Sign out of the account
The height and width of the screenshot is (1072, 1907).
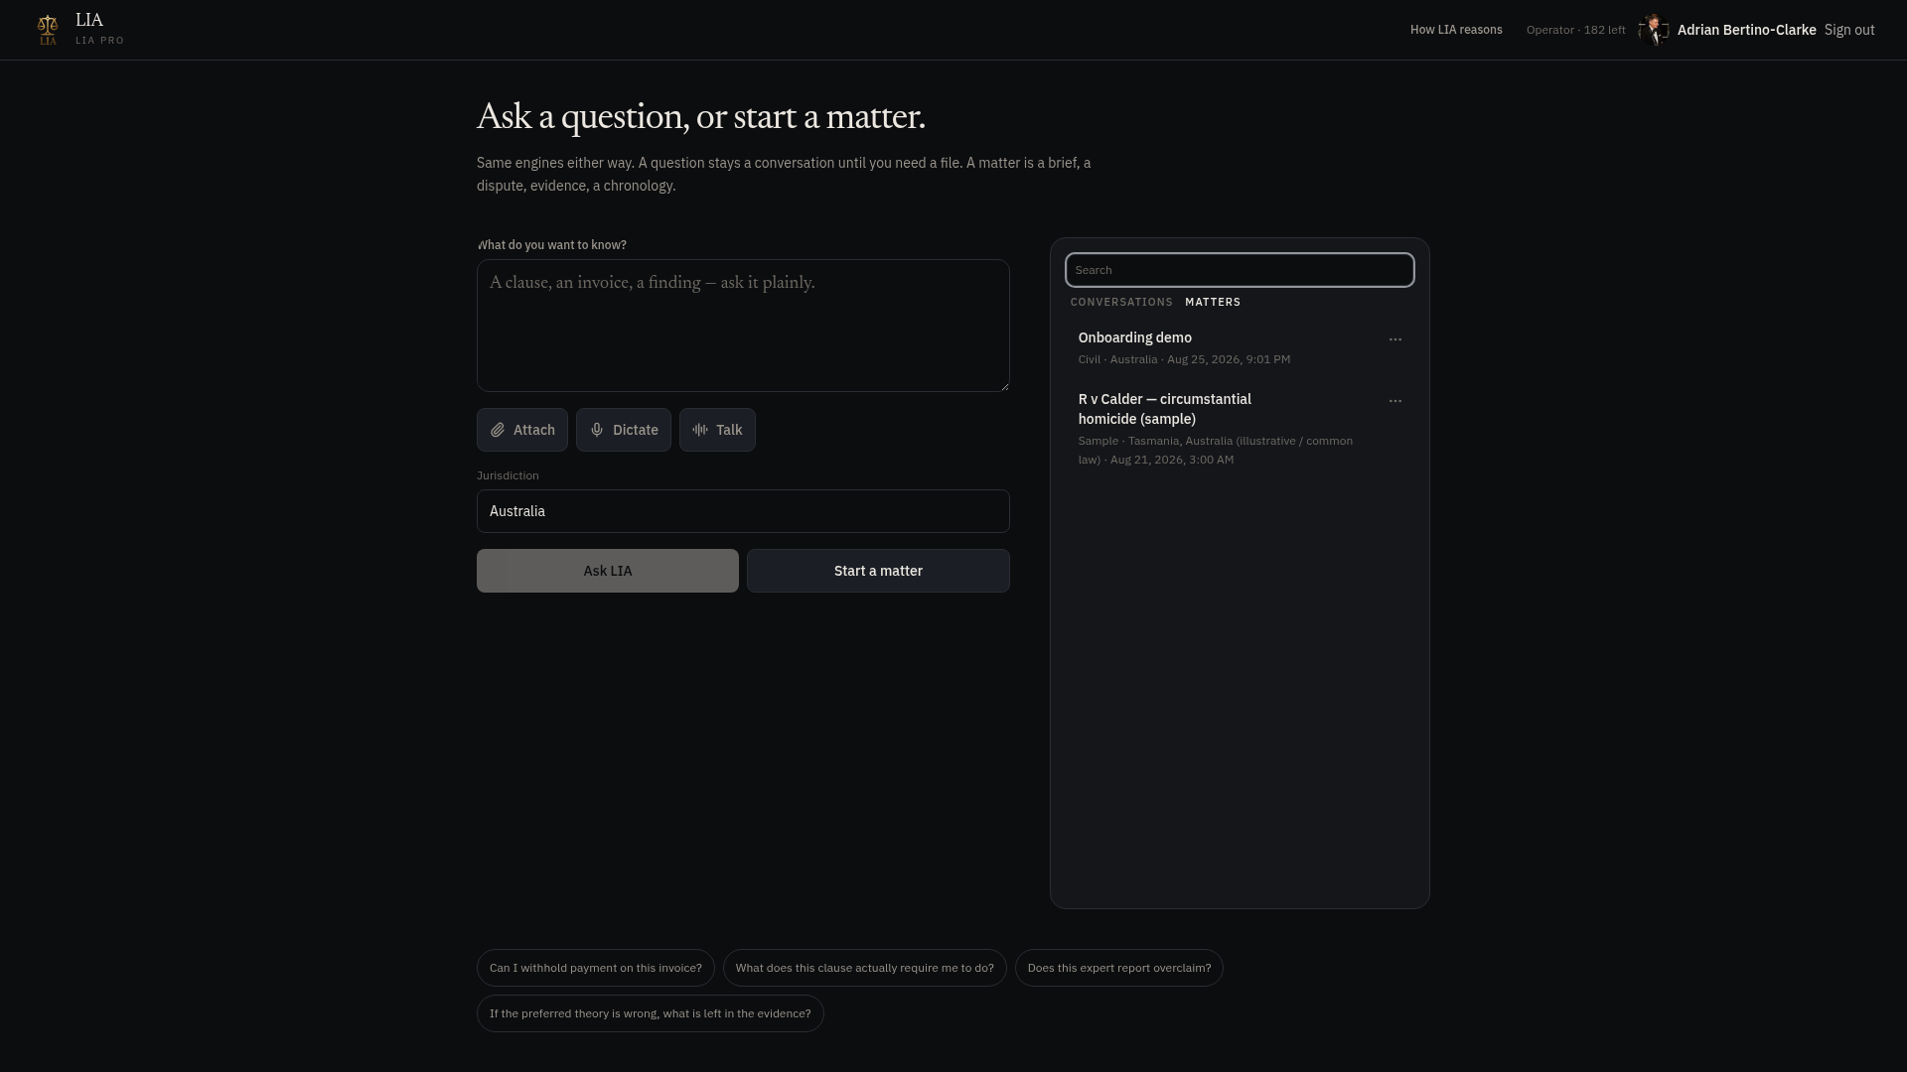1849,30
